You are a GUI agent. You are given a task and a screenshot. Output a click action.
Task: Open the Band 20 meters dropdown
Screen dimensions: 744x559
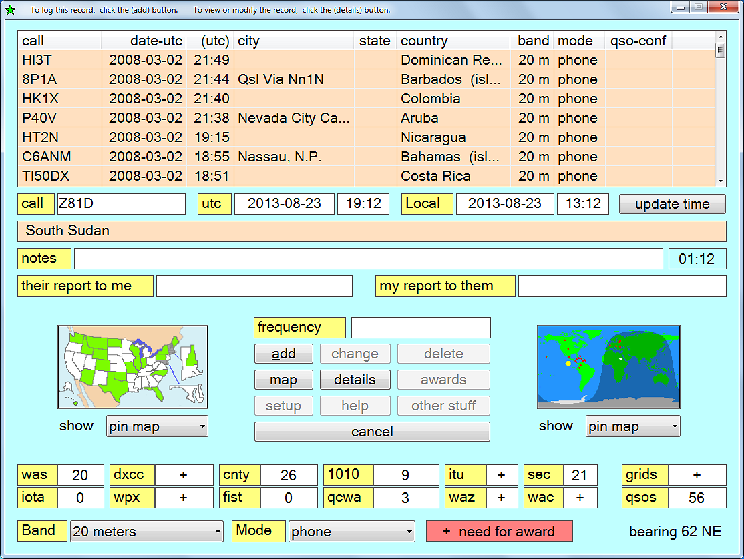coord(147,532)
